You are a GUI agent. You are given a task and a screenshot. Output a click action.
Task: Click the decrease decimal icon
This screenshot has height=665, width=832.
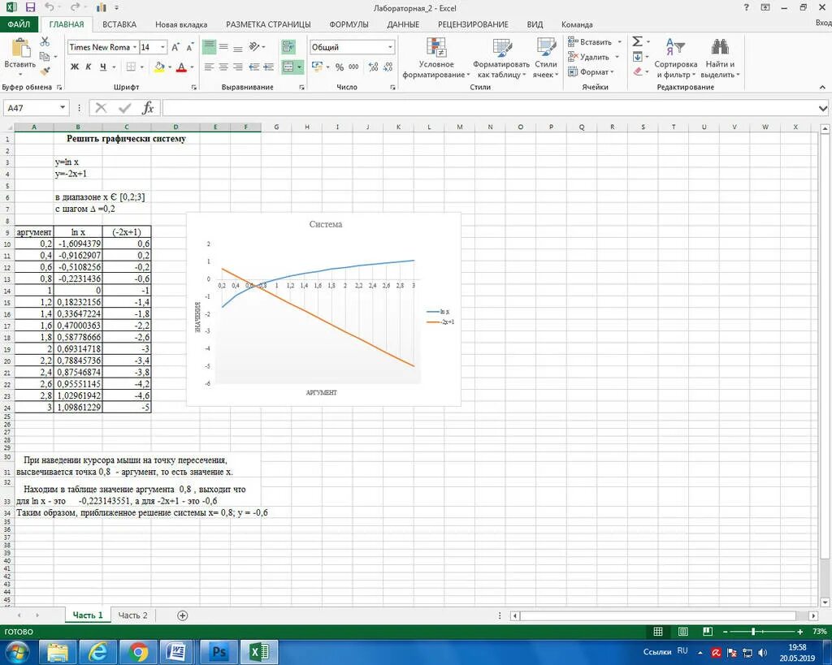(388, 67)
